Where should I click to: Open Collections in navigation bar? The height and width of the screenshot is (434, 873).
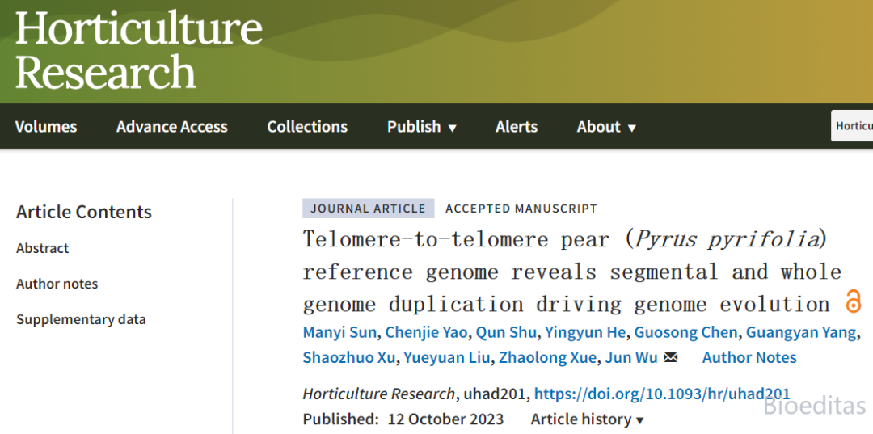(x=307, y=127)
